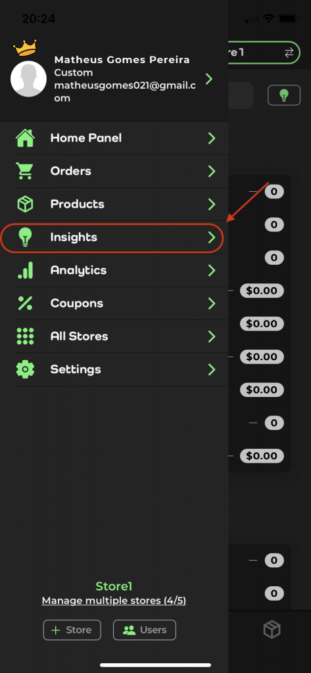This screenshot has height=673, width=311.
Task: Add a new store with Store button
Action: click(x=72, y=630)
